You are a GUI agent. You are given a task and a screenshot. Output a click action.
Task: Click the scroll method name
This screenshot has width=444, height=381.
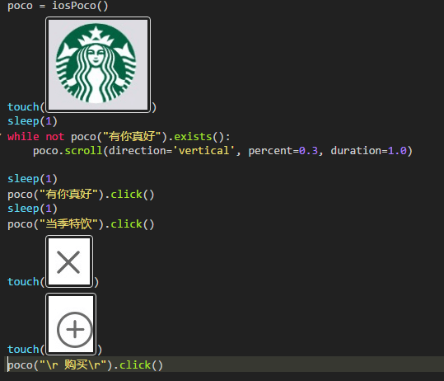point(83,151)
